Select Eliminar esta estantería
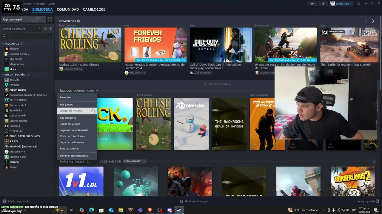Screen dimensions: 382x214 pyautogui.click(x=77, y=156)
